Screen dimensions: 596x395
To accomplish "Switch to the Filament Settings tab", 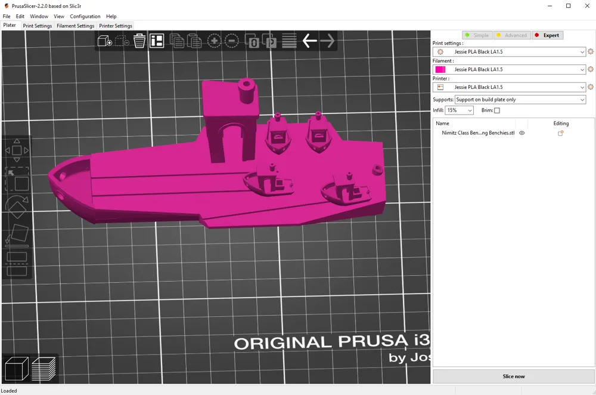I will click(x=76, y=26).
